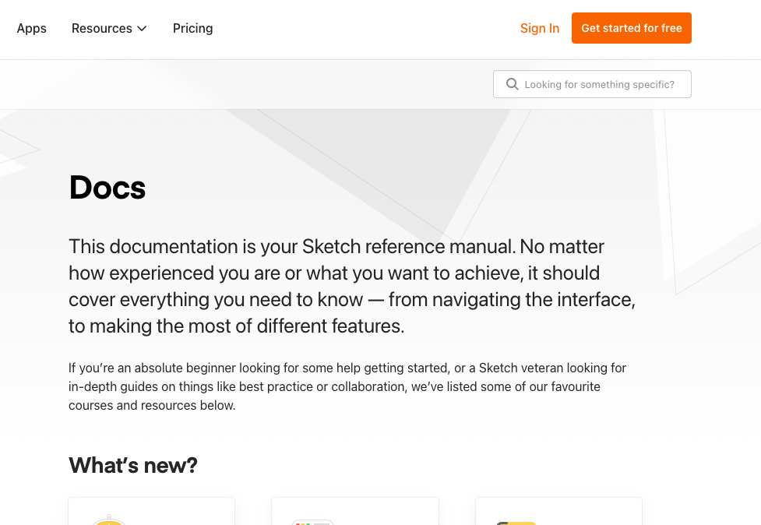Click the magnifying glass search icon
This screenshot has width=761, height=525.
tap(512, 84)
